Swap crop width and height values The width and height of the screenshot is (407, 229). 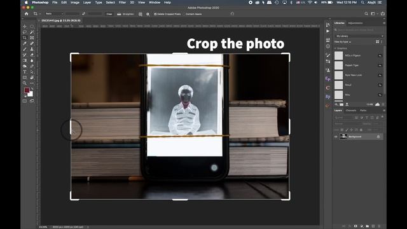coord(83,14)
